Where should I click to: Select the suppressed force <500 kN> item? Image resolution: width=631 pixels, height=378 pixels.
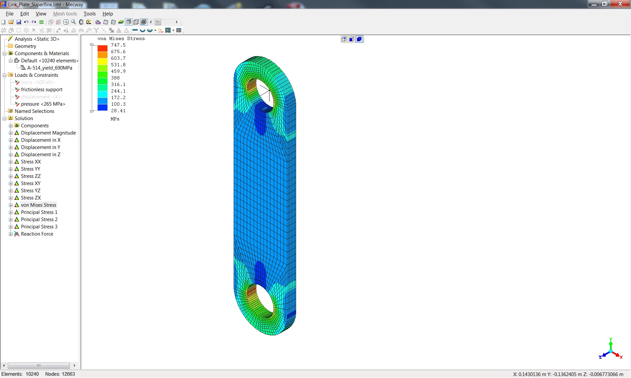coord(38,82)
